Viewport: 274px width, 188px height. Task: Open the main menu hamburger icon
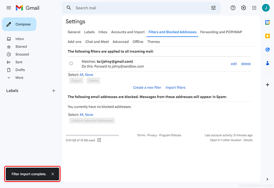(x=9, y=8)
